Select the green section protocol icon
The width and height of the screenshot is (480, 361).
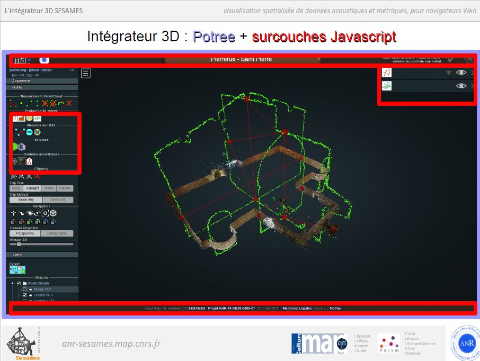(37, 119)
